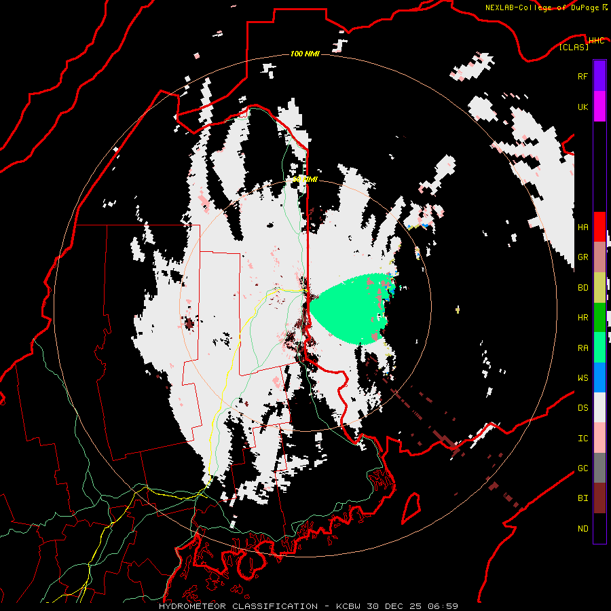The width and height of the screenshot is (611, 611).
Task: Click the IC legend label
Action: point(582,439)
